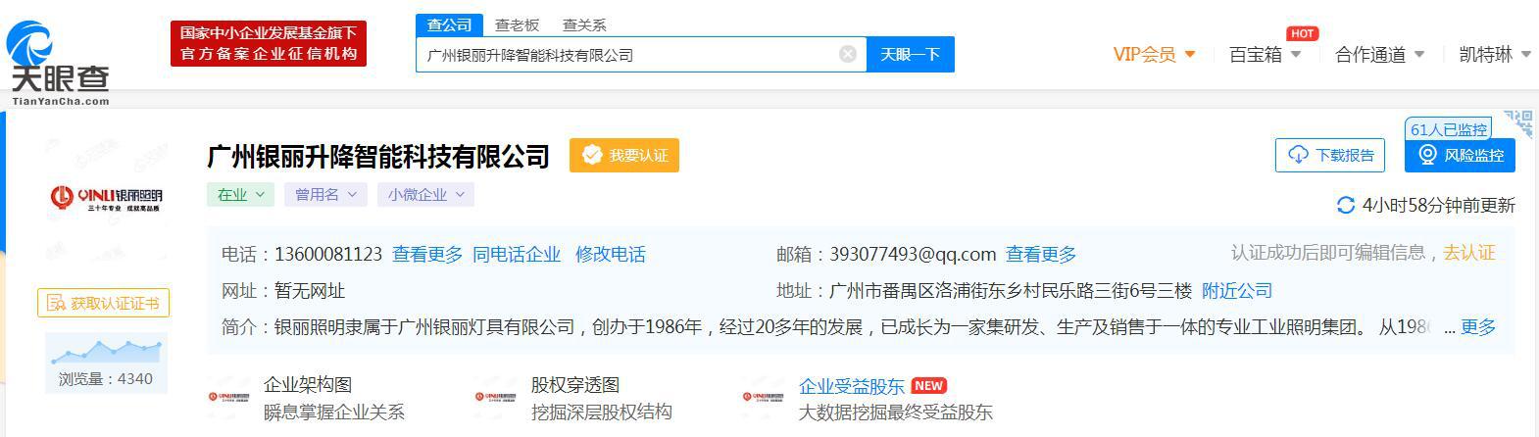This screenshot has height=437, width=1539.
Task: Open the 凯特琳 user account menu
Action: click(x=1495, y=54)
